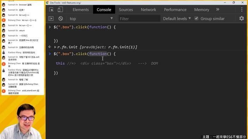The width and height of the screenshot is (248, 139).
Task: Click the presenter webcam thumbnail
Action: [22, 121]
